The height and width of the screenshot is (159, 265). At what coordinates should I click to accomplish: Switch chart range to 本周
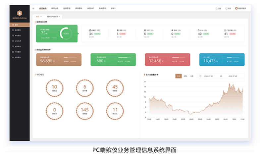[x=185, y=76]
